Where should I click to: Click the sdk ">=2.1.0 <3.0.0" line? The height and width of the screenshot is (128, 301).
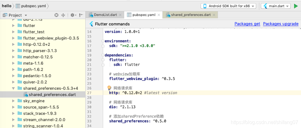[132, 46]
